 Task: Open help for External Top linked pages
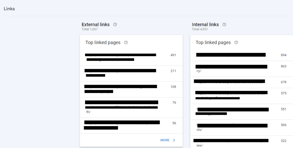(x=126, y=42)
